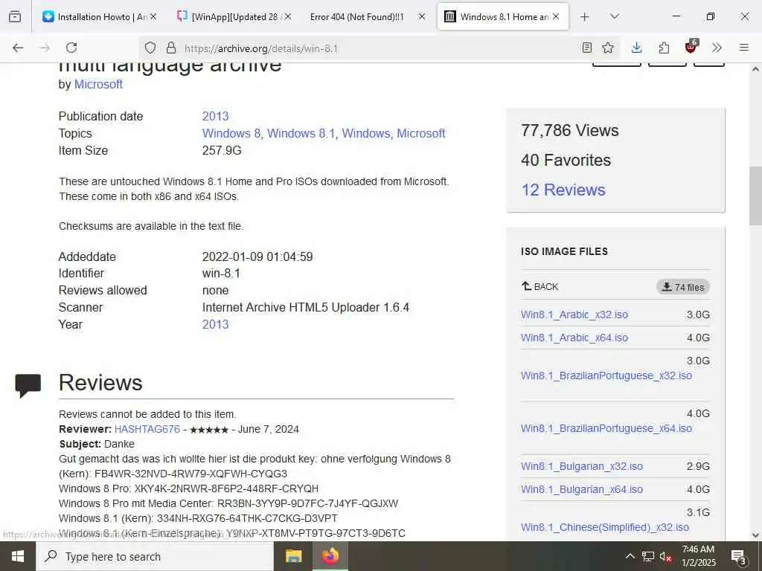Open the Year 2013 link
The width and height of the screenshot is (762, 571).
pyautogui.click(x=215, y=324)
